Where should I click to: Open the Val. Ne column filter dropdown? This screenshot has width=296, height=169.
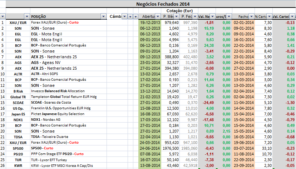pyautogui.click(x=212, y=16)
